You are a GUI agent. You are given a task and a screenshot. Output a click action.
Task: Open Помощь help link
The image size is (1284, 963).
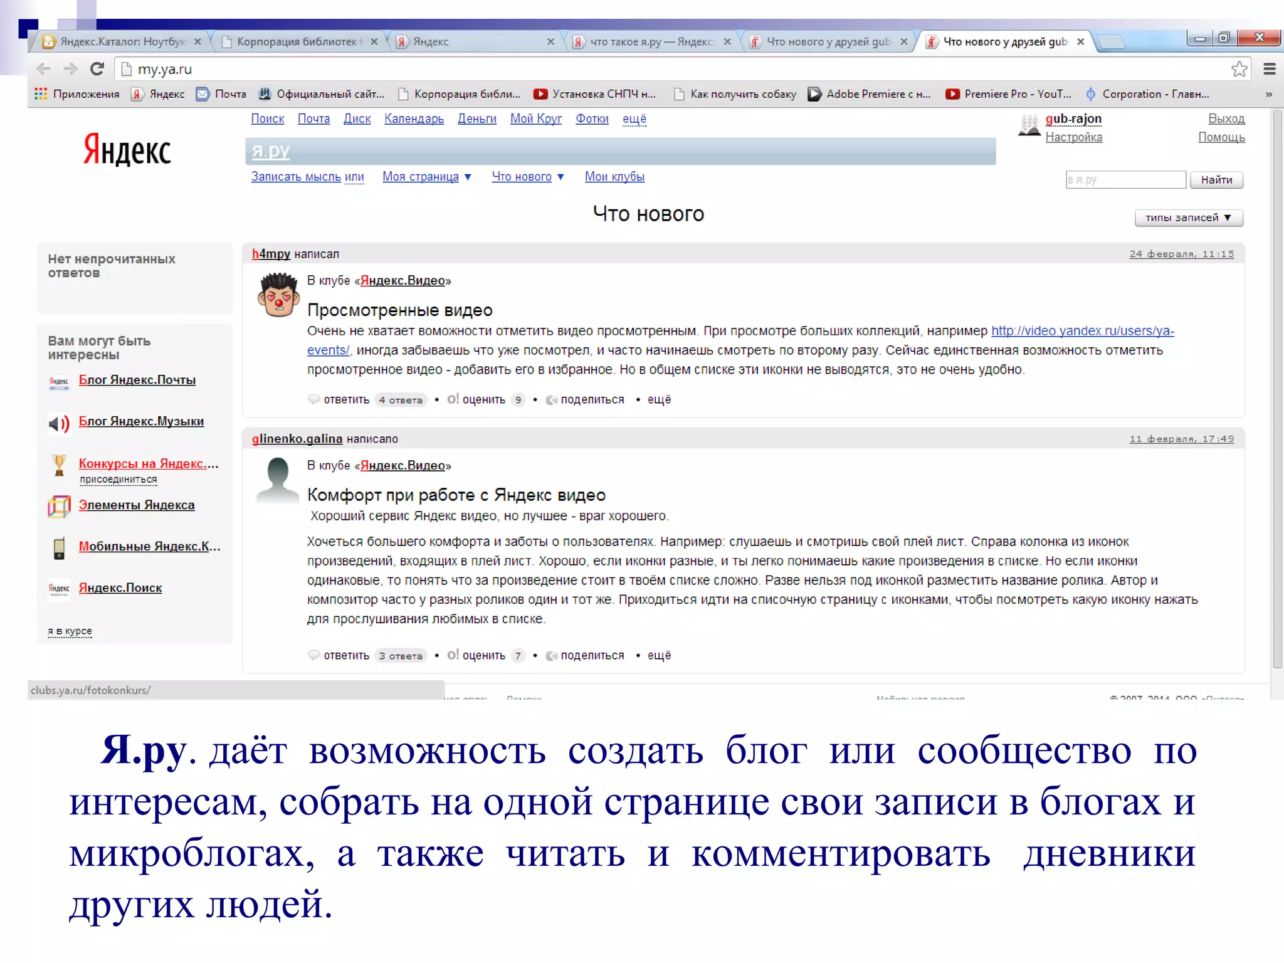tap(1221, 137)
